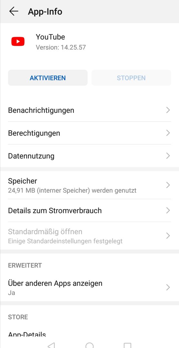This screenshot has width=179, height=348.
Task: Tap chevron next to Über anderen Apps anzeigen
Action: pos(168,287)
